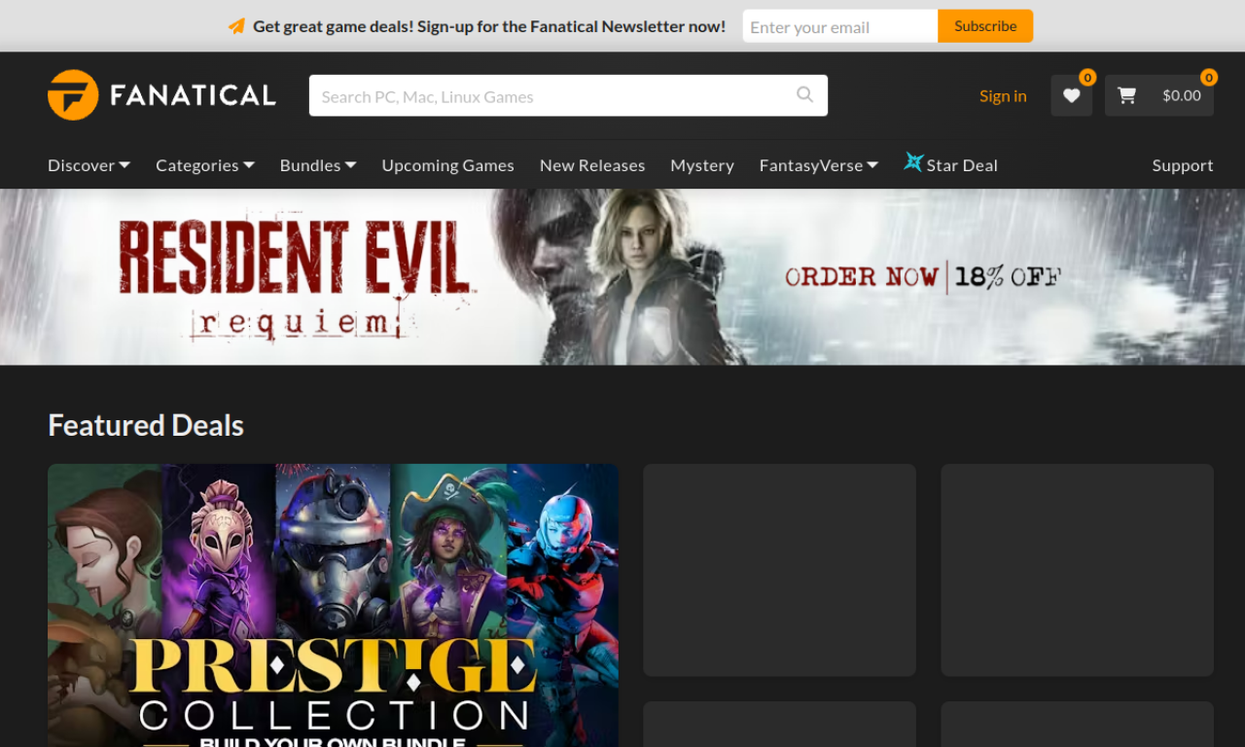1245x747 pixels.
Task: Select the Upcoming Games menu item
Action: click(447, 164)
